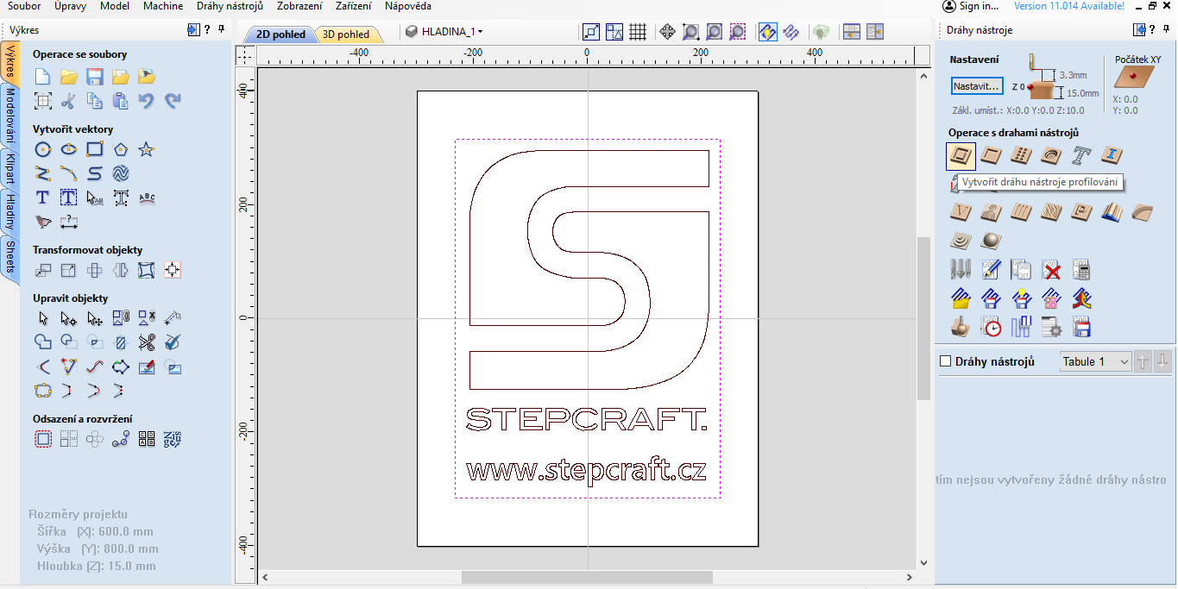Click the trim vectors scissors icon in Upravit objekty
The image size is (1178, 589).
coord(147,342)
